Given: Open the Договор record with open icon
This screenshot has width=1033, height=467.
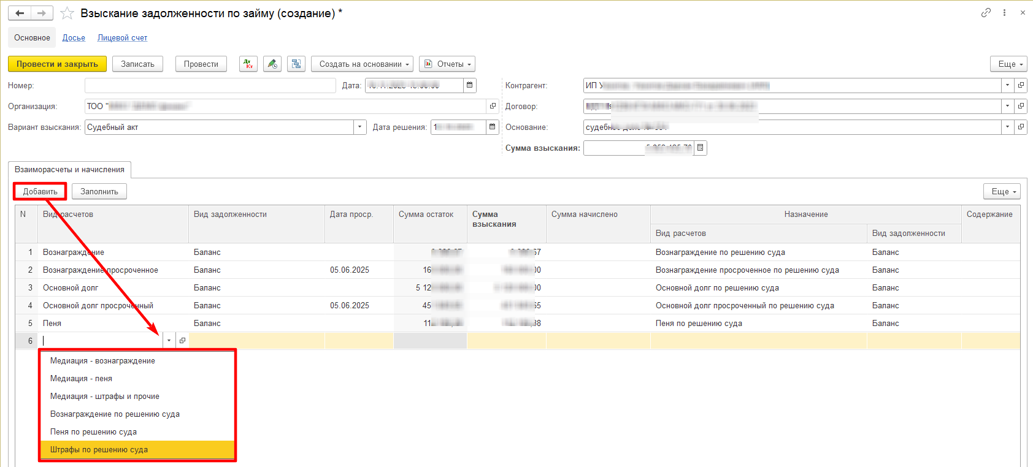Looking at the screenshot, I should click(1021, 106).
